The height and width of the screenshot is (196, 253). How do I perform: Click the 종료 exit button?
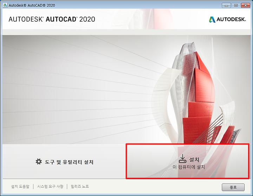233,187
